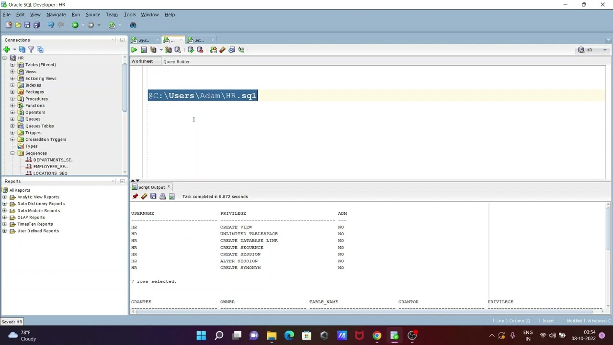The image size is (613, 345).
Task: Expand Data Dictionary Reports node
Action: tap(4, 204)
